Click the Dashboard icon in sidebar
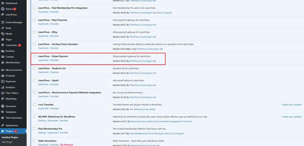Viewport: 304px width, 146px height. [3, 3]
